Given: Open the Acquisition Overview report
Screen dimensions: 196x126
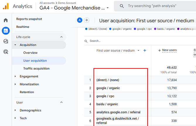Looking at the screenshot, I should pos(30,53).
